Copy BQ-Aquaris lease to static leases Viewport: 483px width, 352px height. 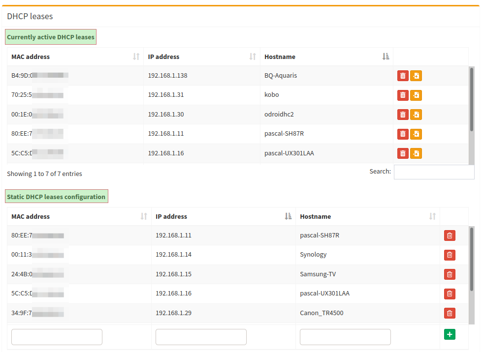(x=416, y=76)
